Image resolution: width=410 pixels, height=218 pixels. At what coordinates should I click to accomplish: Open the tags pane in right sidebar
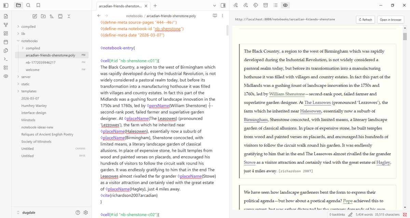(256, 5)
